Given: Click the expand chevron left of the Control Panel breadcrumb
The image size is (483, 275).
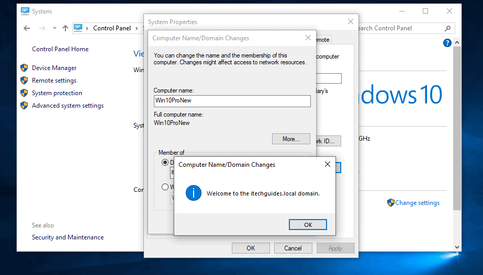Looking at the screenshot, I should tap(87, 28).
